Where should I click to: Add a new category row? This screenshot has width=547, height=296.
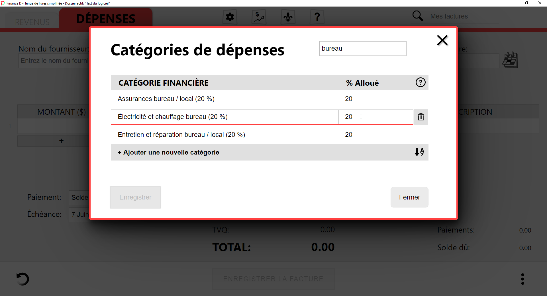[x=168, y=152]
